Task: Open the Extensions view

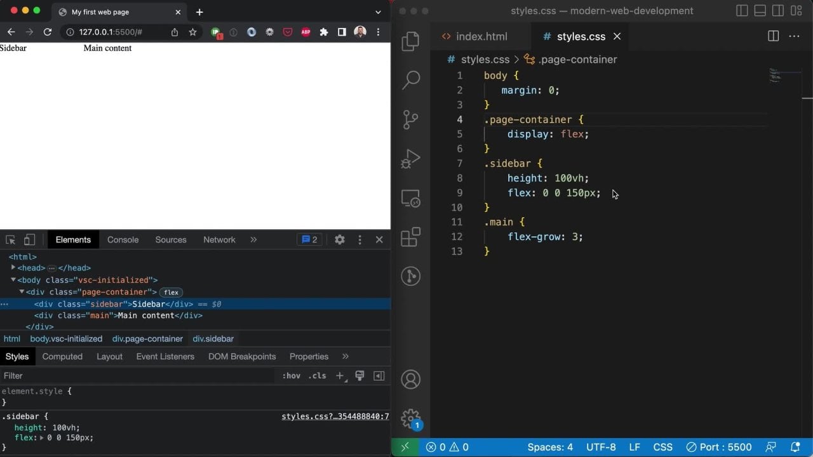Action: tap(411, 237)
